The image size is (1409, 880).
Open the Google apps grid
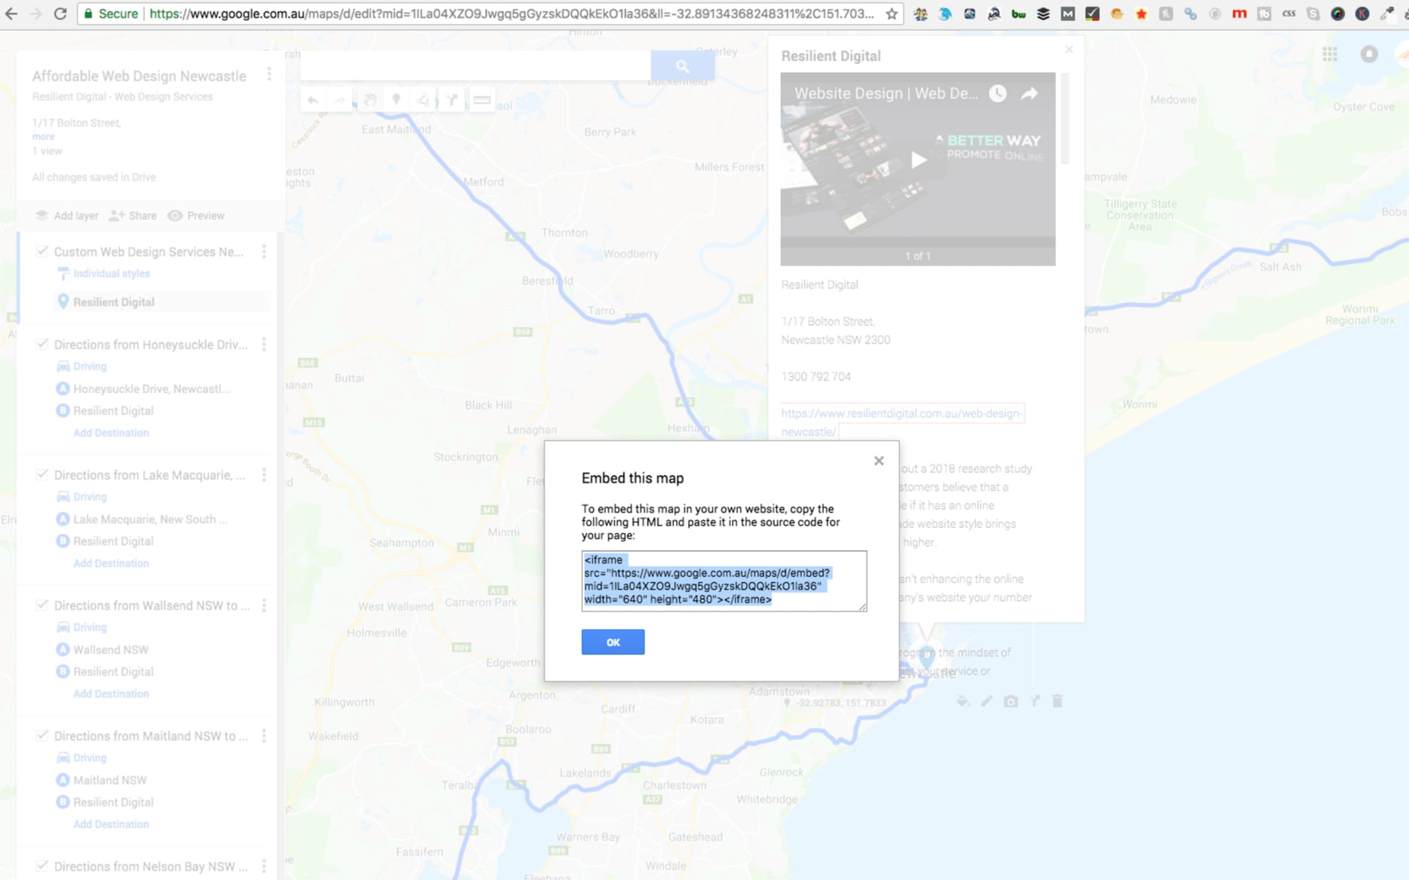tap(1330, 54)
